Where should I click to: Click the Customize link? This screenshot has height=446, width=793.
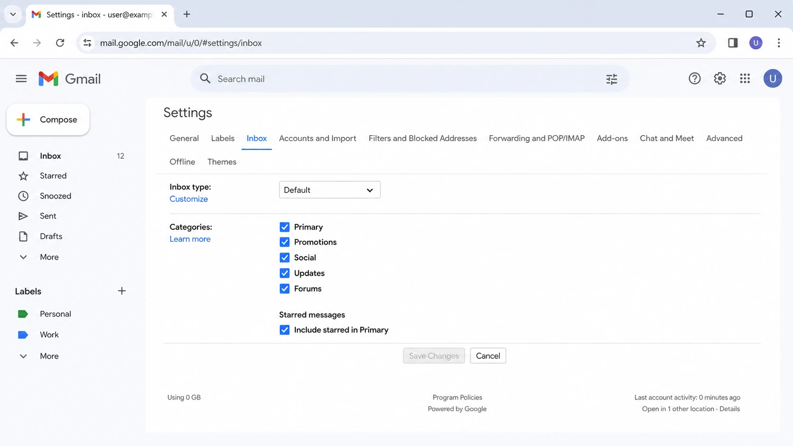click(x=188, y=199)
